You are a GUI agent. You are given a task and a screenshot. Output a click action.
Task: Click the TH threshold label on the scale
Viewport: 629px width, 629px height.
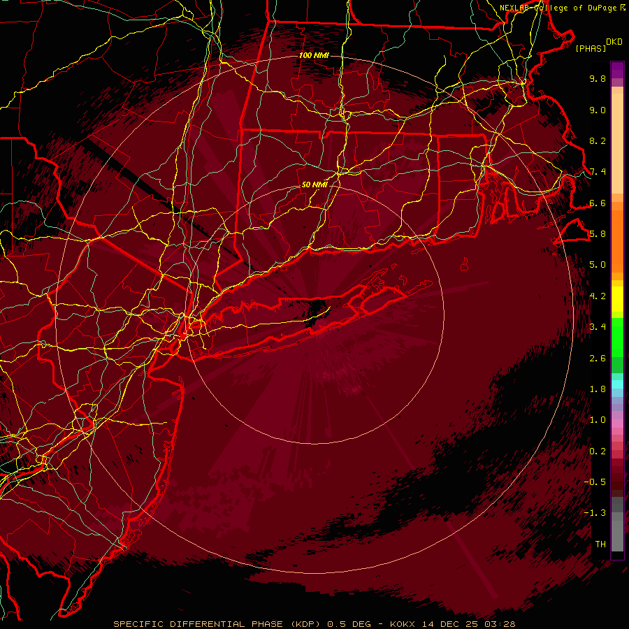click(600, 544)
